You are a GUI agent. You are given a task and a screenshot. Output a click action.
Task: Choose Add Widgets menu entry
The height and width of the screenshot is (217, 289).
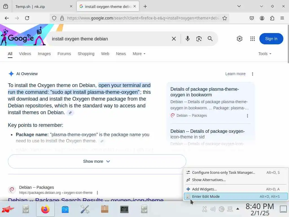click(236, 189)
